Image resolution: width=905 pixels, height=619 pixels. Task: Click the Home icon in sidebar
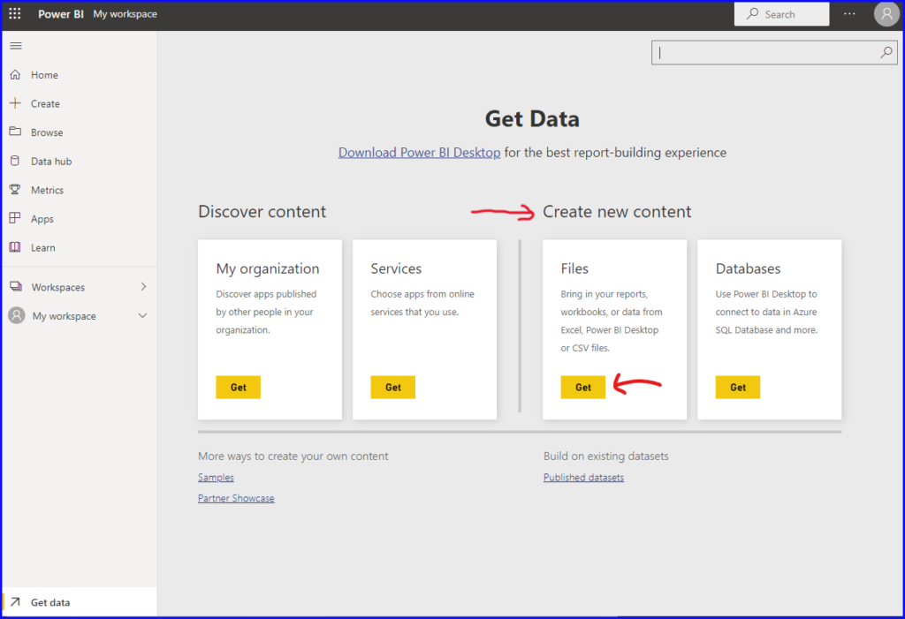pyautogui.click(x=15, y=75)
